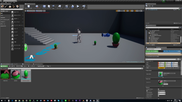Toggle visibility of AtmosphericFog in outliner

(x=146, y=34)
